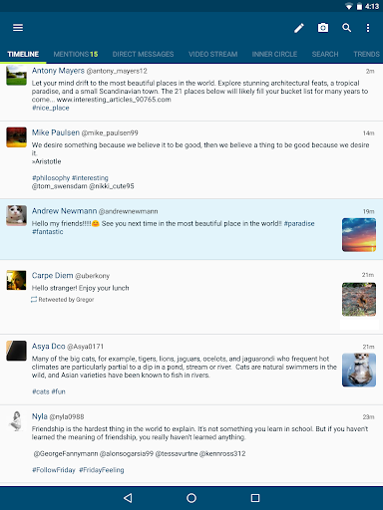Open the cat photo in Asya Dco's tweet

(x=359, y=370)
